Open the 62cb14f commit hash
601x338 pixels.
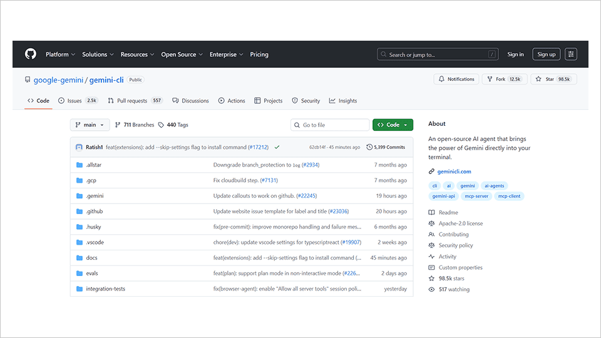click(x=318, y=147)
